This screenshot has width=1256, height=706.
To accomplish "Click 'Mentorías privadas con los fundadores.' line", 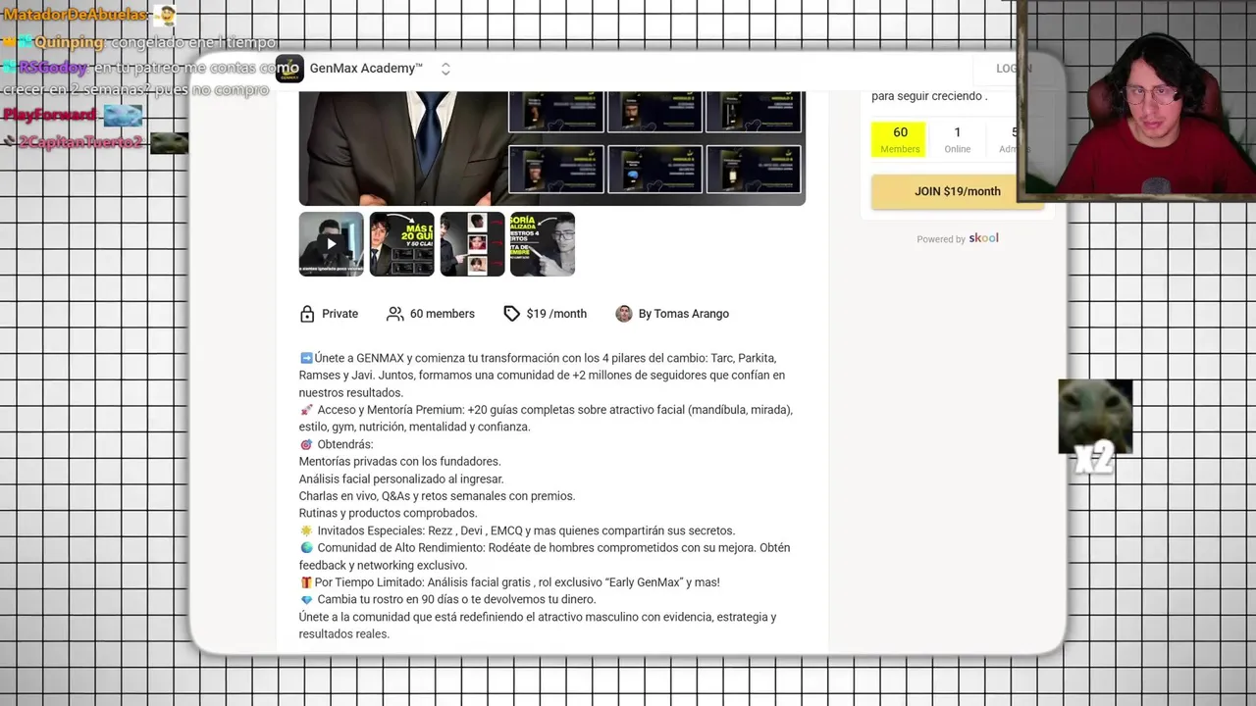I will point(399,462).
